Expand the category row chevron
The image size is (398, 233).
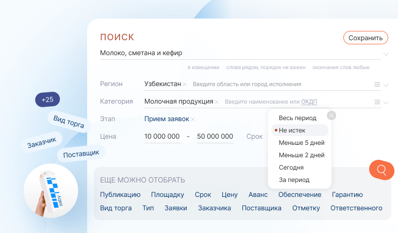[x=386, y=103]
